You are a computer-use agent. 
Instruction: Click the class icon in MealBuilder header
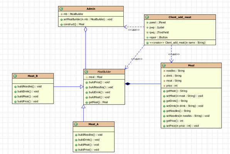click(86, 72)
